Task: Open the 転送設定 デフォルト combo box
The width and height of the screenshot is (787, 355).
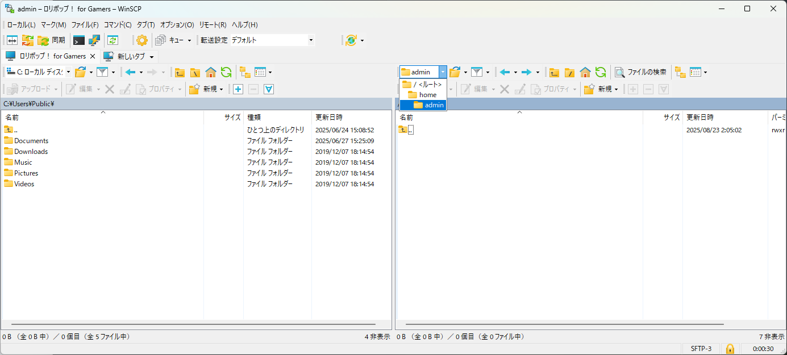Action: tap(272, 40)
